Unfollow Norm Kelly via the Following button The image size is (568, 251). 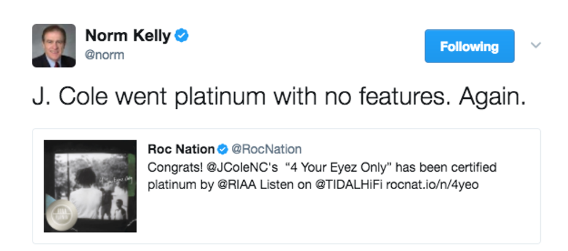pyautogui.click(x=469, y=46)
